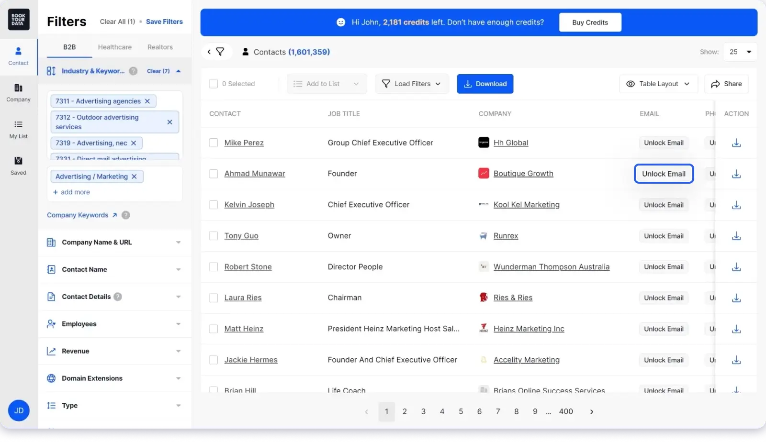766x442 pixels.
Task: Click the help icon next to Industry & Keywords
Action: coord(133,71)
